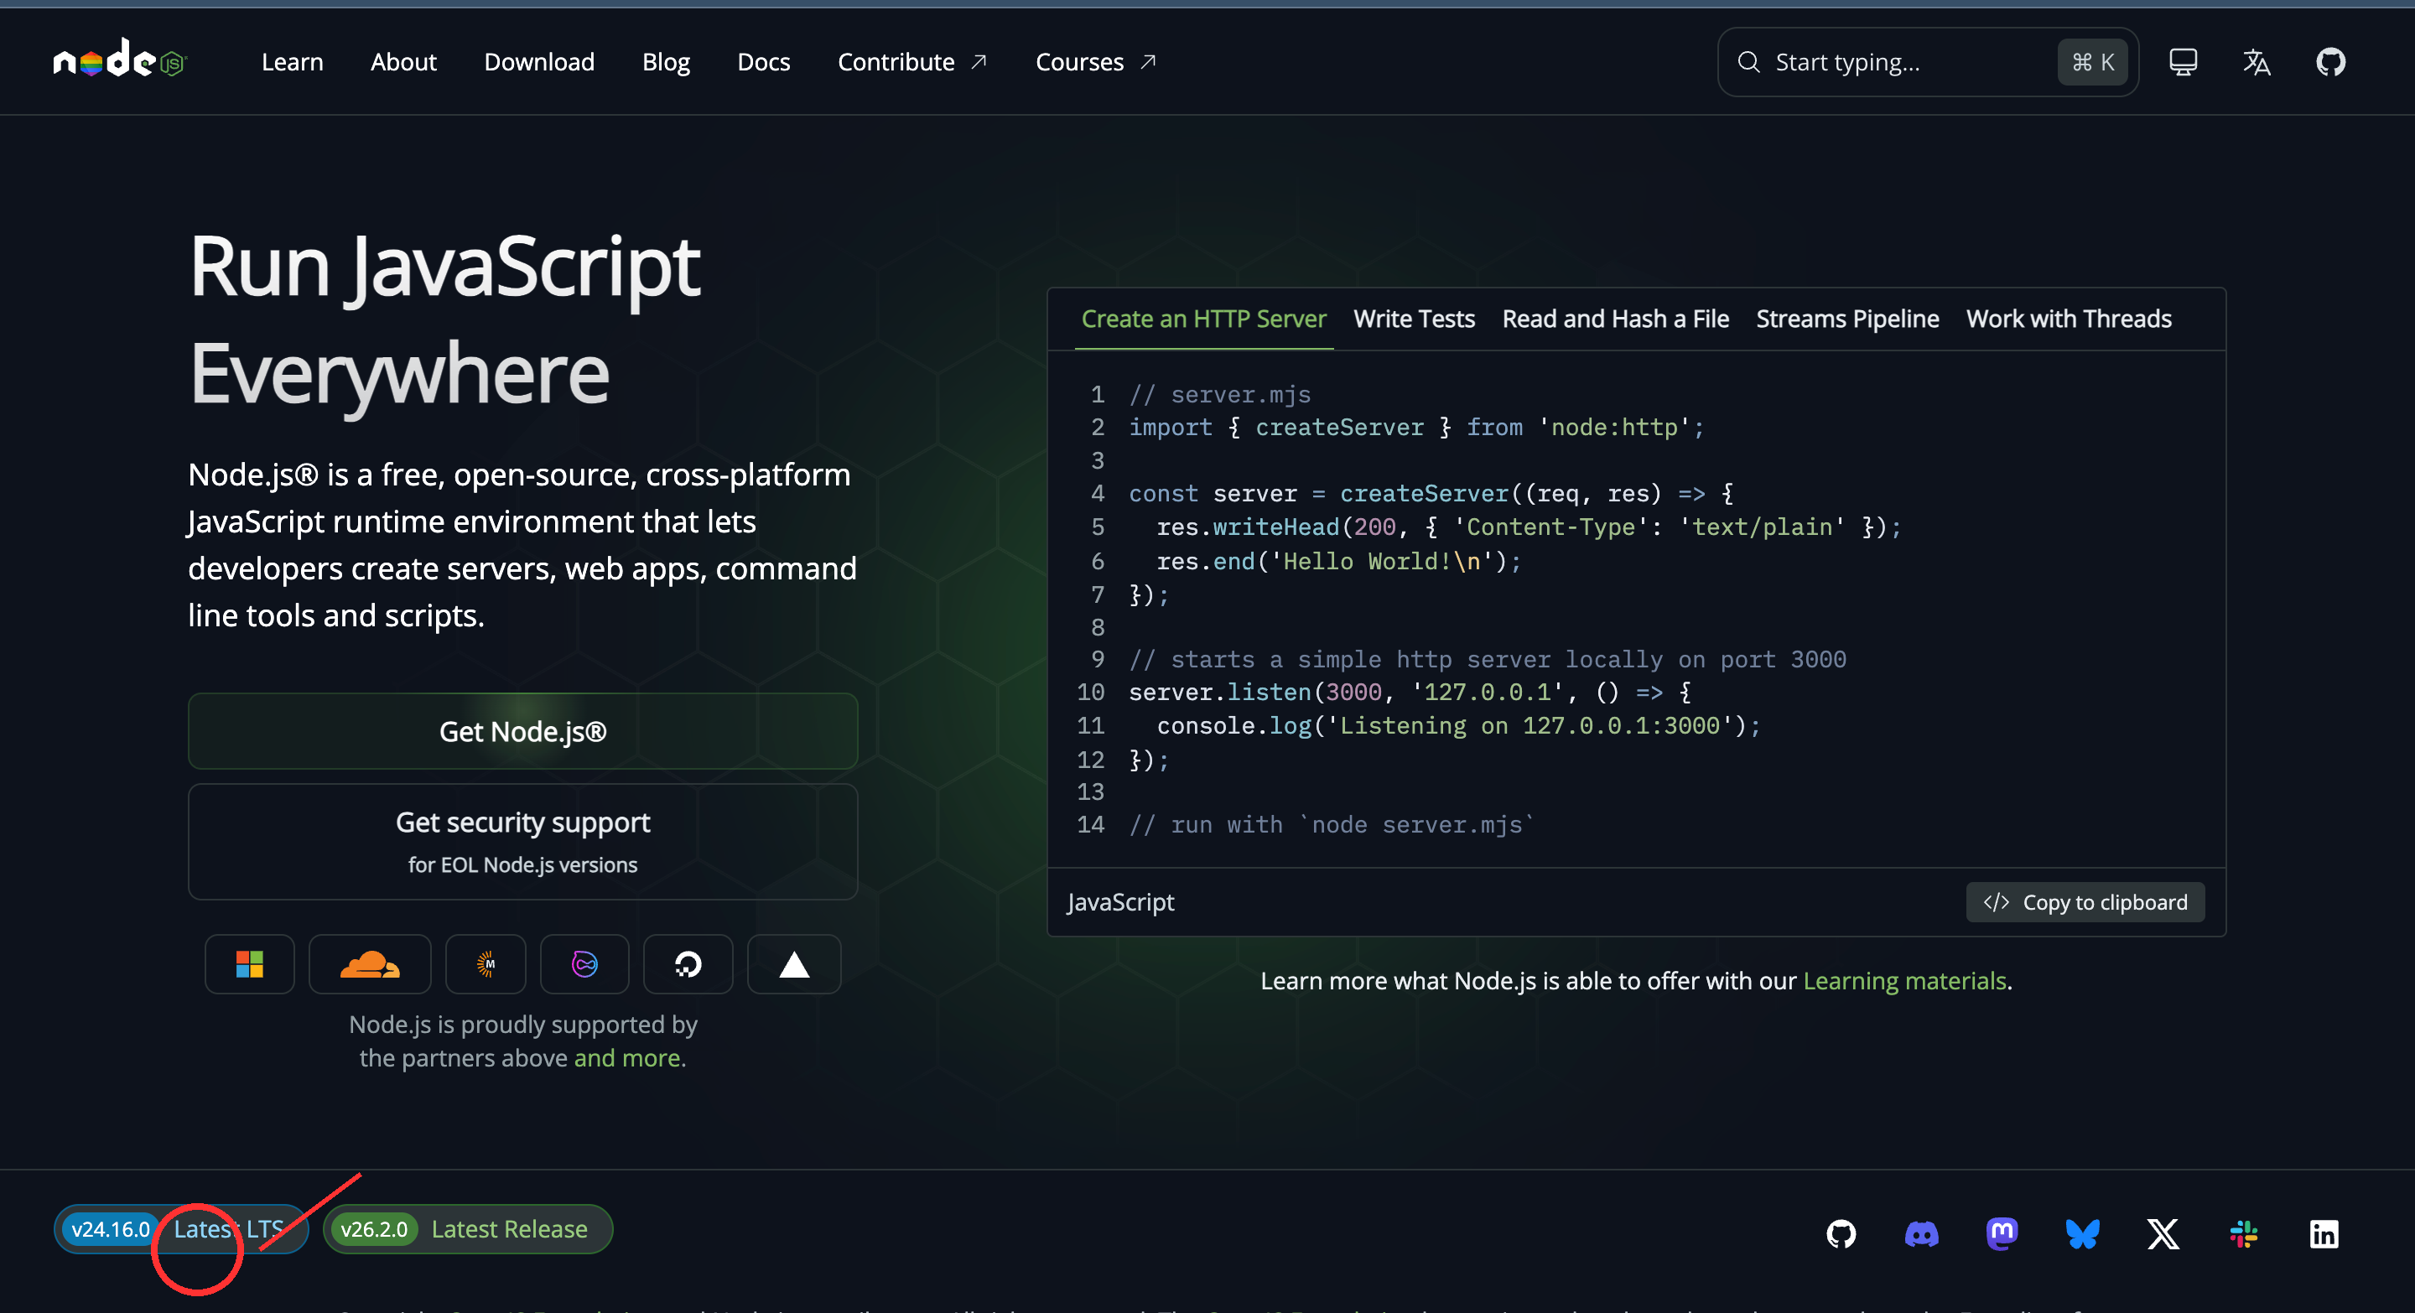Switch to the Write Tests tab
2415x1313 pixels.
pos(1414,319)
